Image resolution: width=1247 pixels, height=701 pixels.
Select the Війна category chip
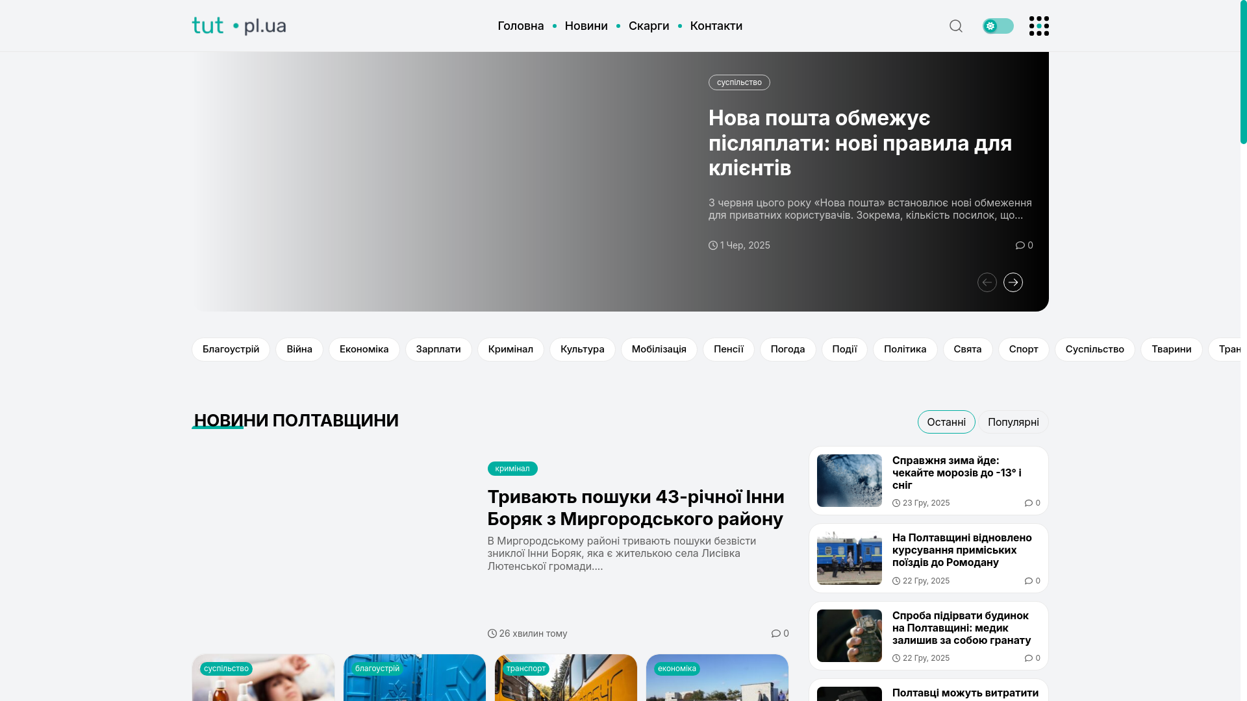click(x=299, y=349)
